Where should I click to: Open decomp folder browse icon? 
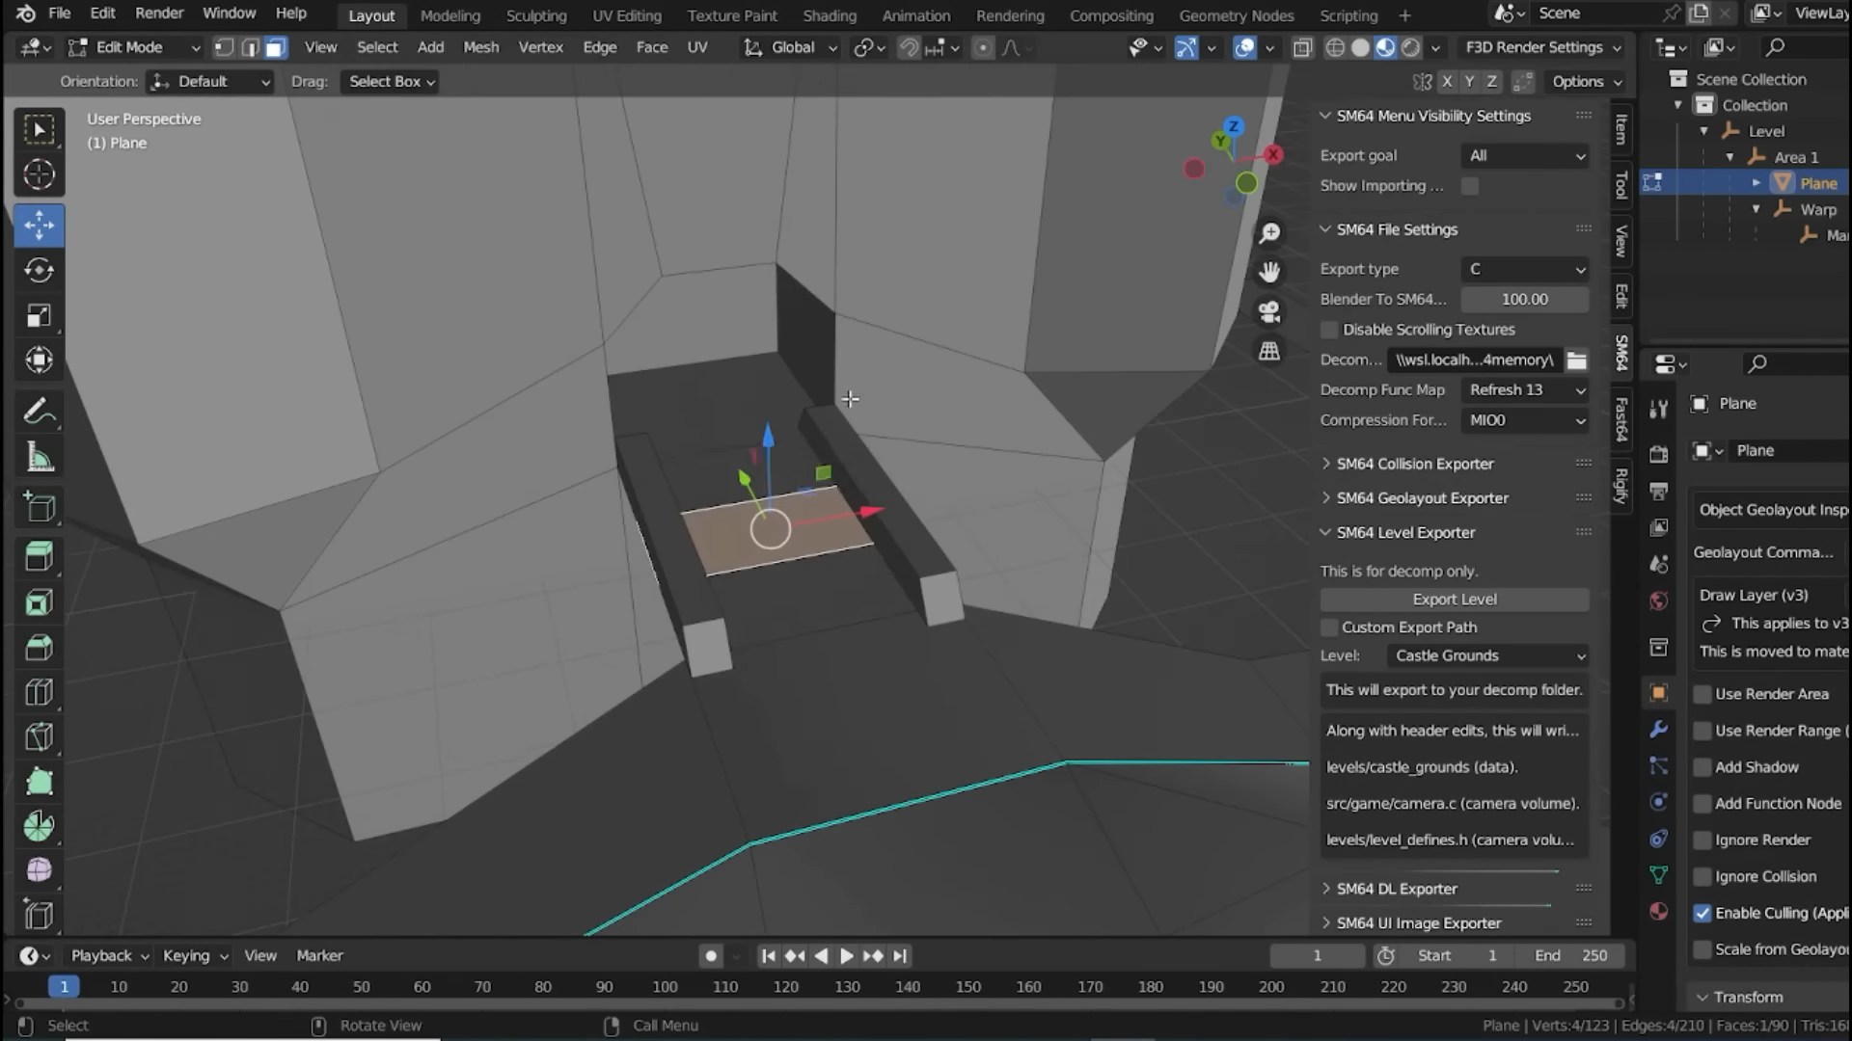tap(1576, 360)
